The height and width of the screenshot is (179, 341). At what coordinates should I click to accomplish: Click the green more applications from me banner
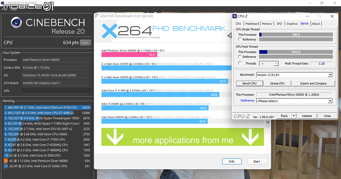(183, 137)
